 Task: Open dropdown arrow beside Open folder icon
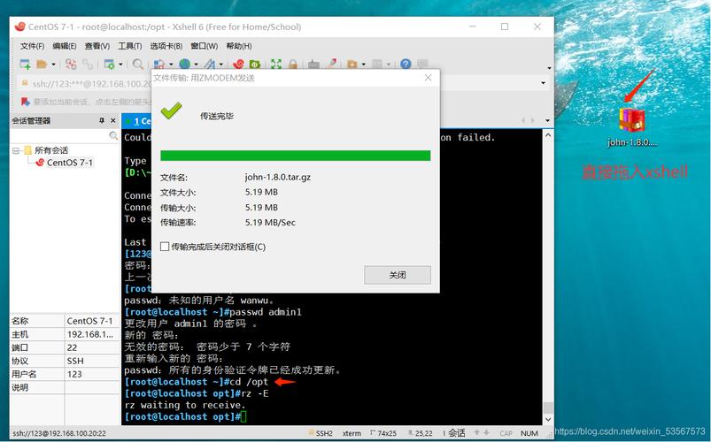click(x=54, y=65)
